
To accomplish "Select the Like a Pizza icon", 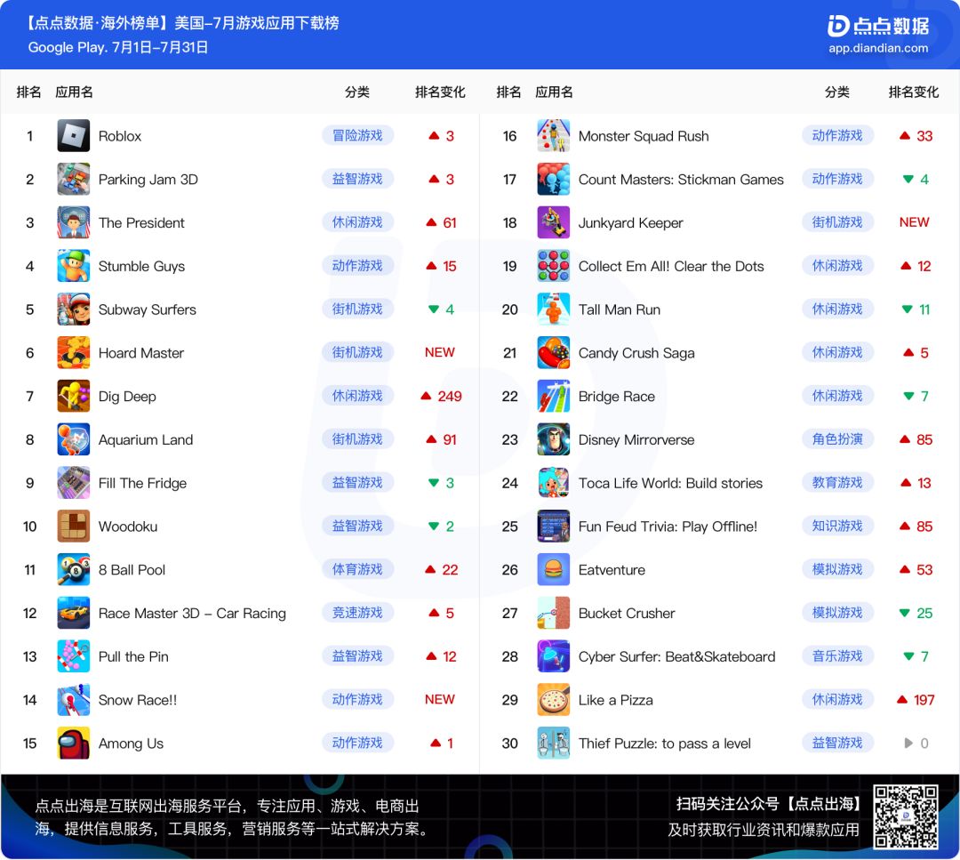I will click(x=554, y=700).
